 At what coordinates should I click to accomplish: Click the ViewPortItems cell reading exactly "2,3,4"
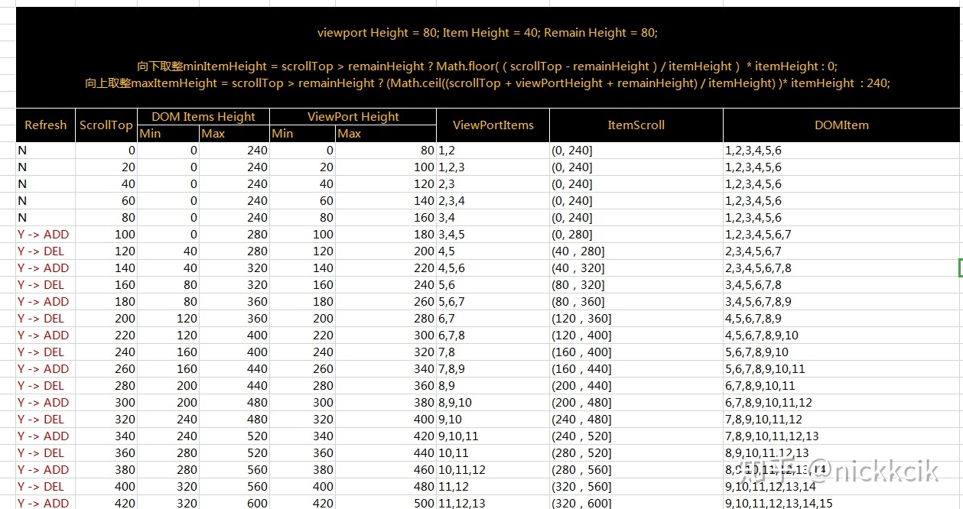point(493,201)
